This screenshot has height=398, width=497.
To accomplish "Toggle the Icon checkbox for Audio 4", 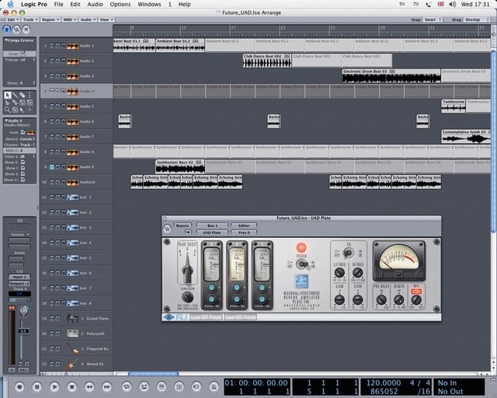I will 23,132.
